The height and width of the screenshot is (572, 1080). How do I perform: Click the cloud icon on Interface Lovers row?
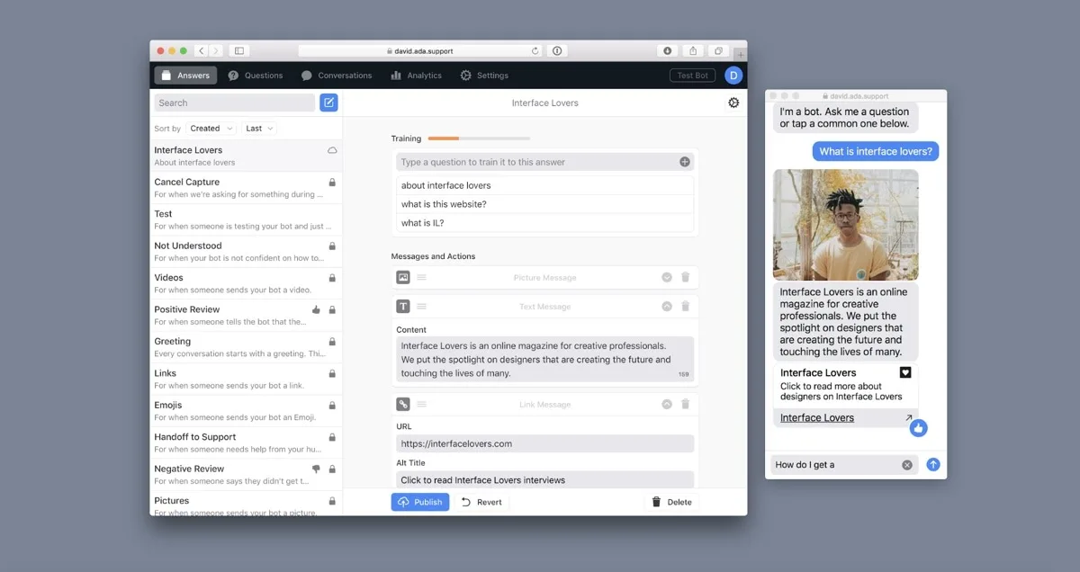pos(332,150)
